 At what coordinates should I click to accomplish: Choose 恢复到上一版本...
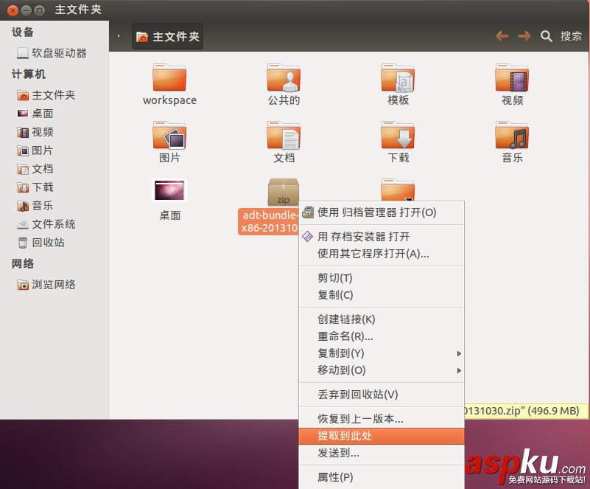381,419
